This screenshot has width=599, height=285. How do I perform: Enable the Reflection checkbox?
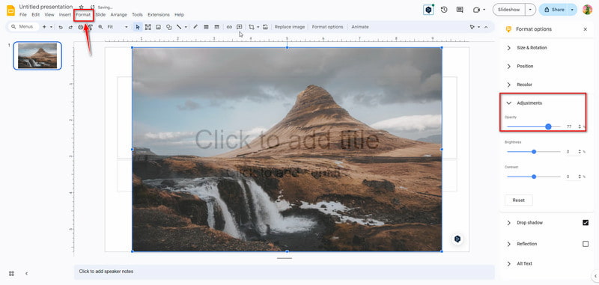[586, 244]
